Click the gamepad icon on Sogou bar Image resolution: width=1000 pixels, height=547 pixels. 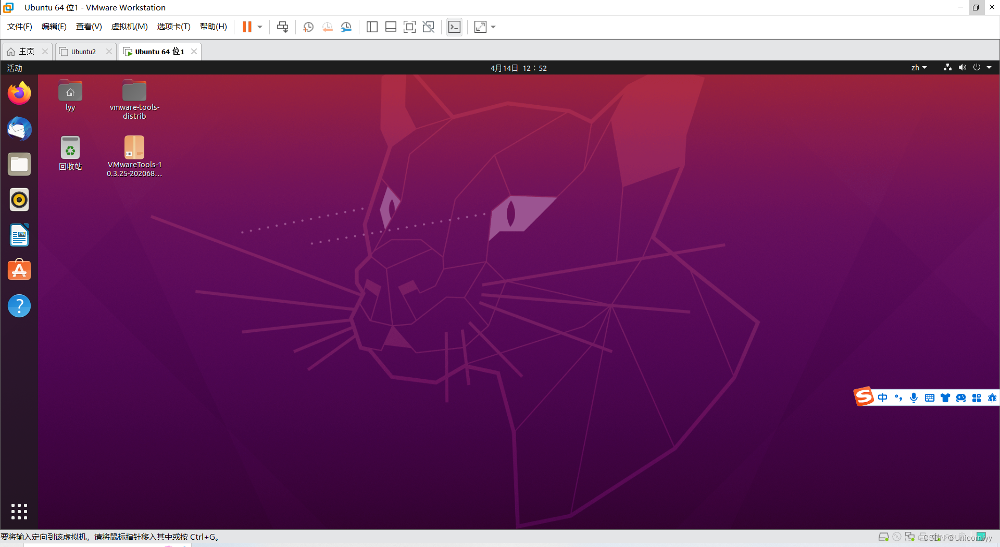coord(961,398)
